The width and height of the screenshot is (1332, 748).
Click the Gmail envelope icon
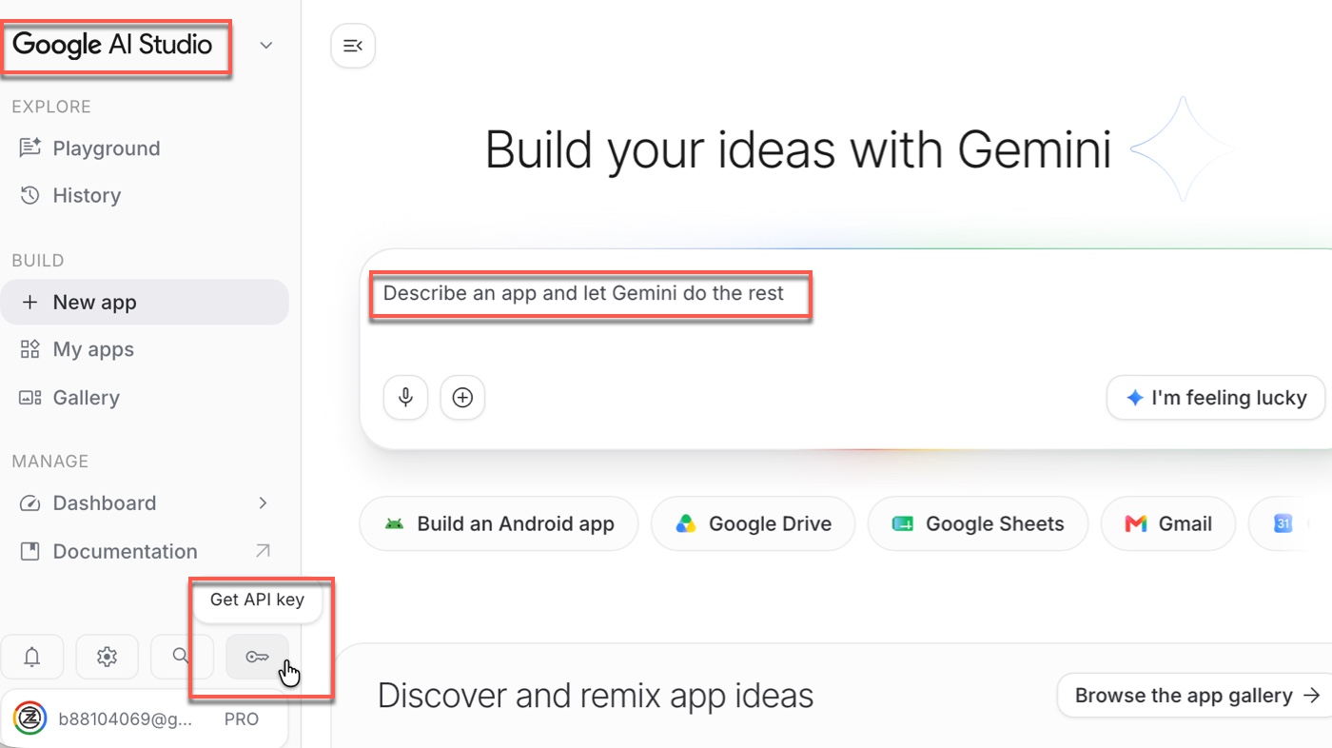pyautogui.click(x=1136, y=523)
